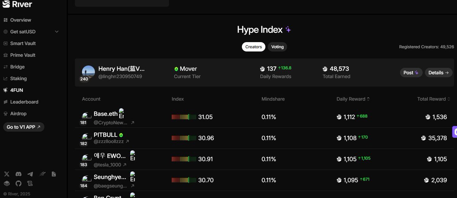Open the GitHub repository link
The image size is (457, 198).
click(x=18, y=184)
